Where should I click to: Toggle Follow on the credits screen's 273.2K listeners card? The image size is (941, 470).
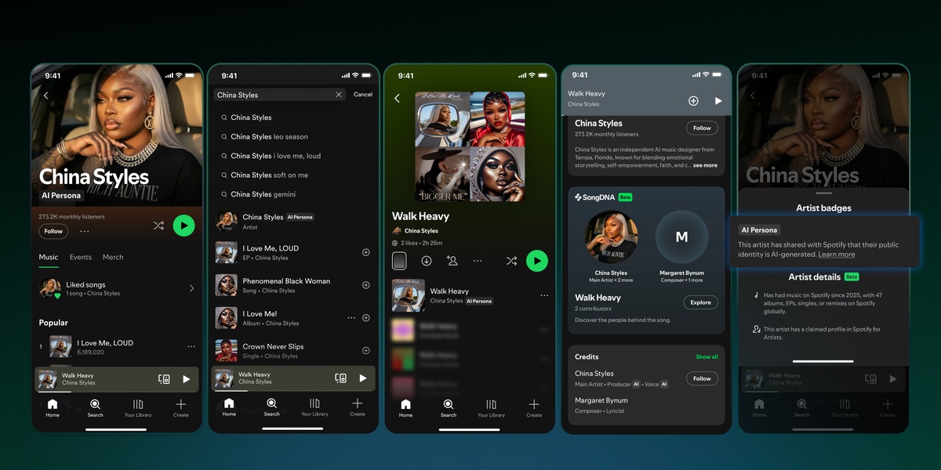tap(702, 128)
